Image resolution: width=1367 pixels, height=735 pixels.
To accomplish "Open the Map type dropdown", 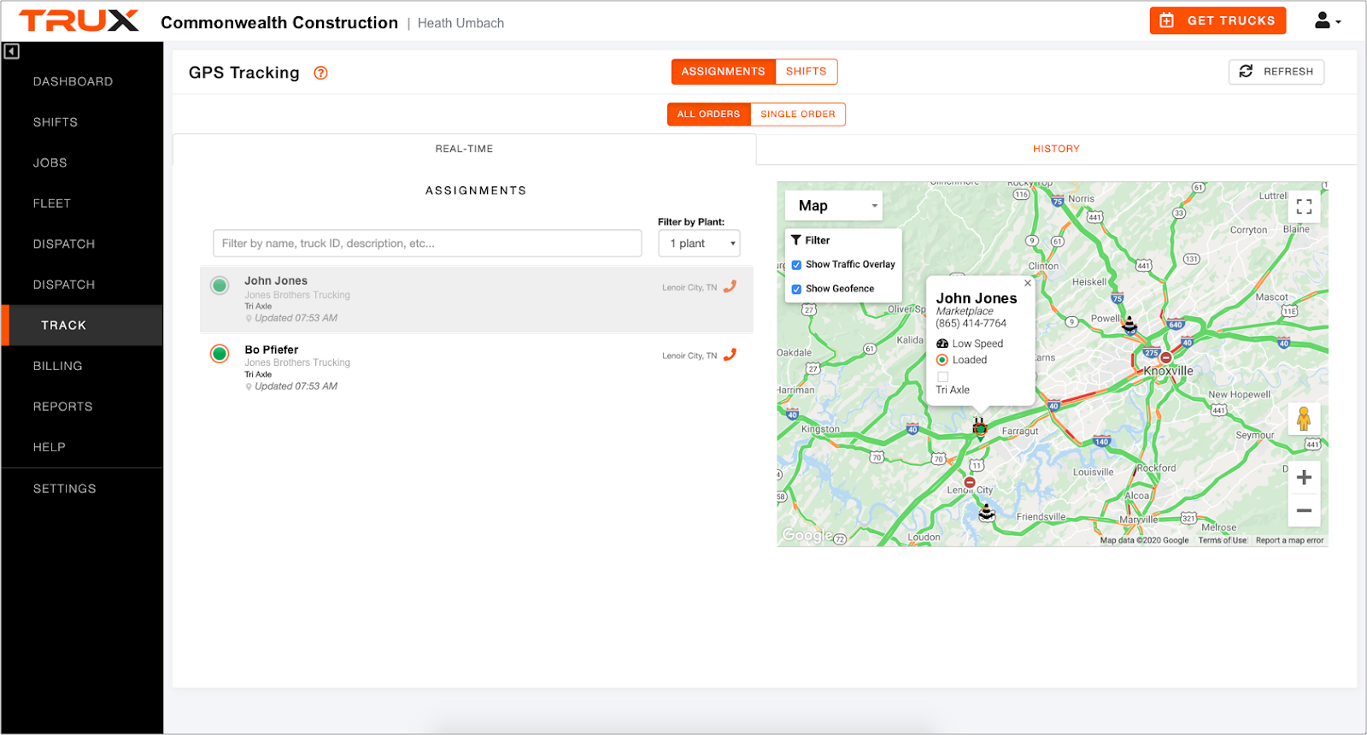I will click(x=834, y=206).
